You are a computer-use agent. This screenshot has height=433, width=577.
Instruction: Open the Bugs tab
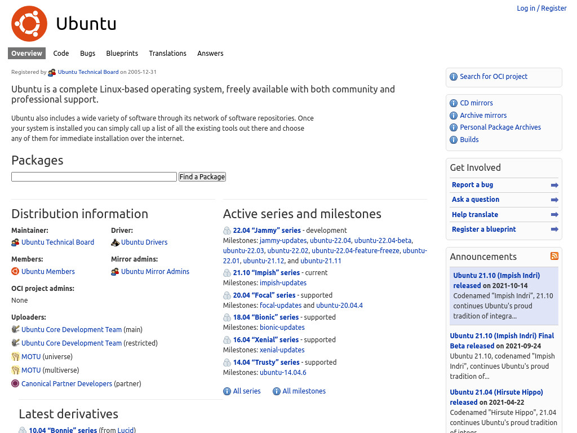coord(87,54)
